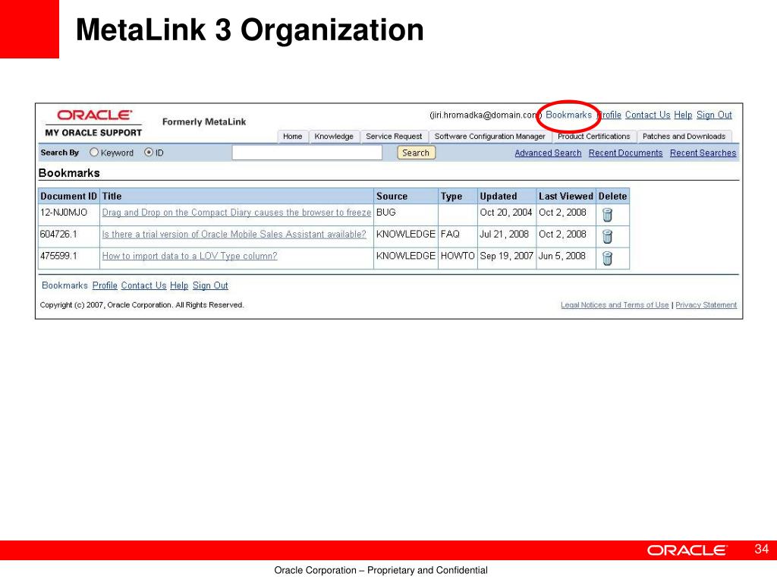Click the footer Bookmarks link
777x583 pixels.
pyautogui.click(x=64, y=285)
